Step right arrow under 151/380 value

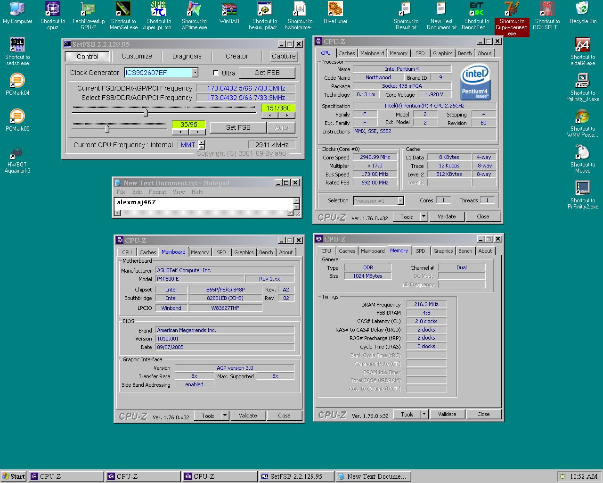[x=287, y=115]
